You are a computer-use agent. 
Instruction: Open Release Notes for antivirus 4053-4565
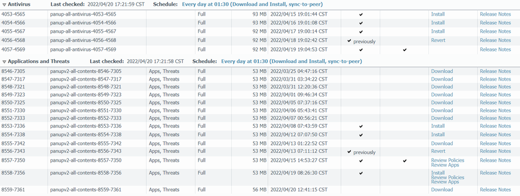[x=495, y=14]
